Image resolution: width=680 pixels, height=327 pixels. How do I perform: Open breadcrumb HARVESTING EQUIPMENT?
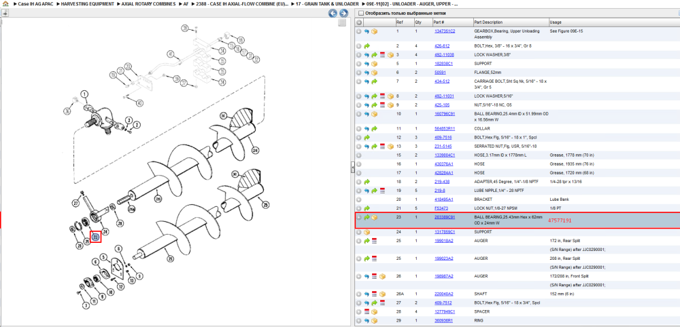click(x=88, y=3)
